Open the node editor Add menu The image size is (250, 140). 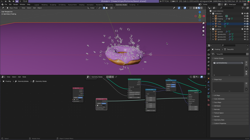[x=19, y=77]
